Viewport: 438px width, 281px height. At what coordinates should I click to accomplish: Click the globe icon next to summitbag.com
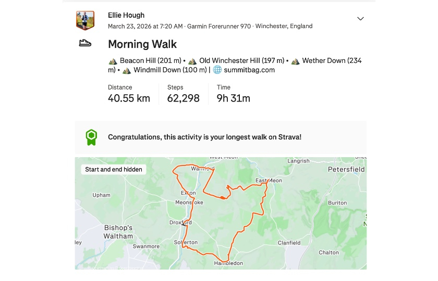[217, 70]
